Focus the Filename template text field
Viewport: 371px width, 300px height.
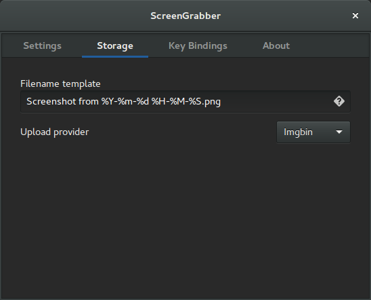tap(185, 102)
